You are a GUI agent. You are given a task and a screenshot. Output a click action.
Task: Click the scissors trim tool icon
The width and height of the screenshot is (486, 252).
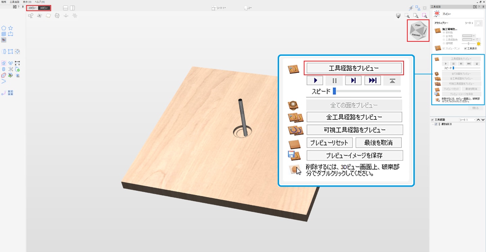(x=10, y=63)
